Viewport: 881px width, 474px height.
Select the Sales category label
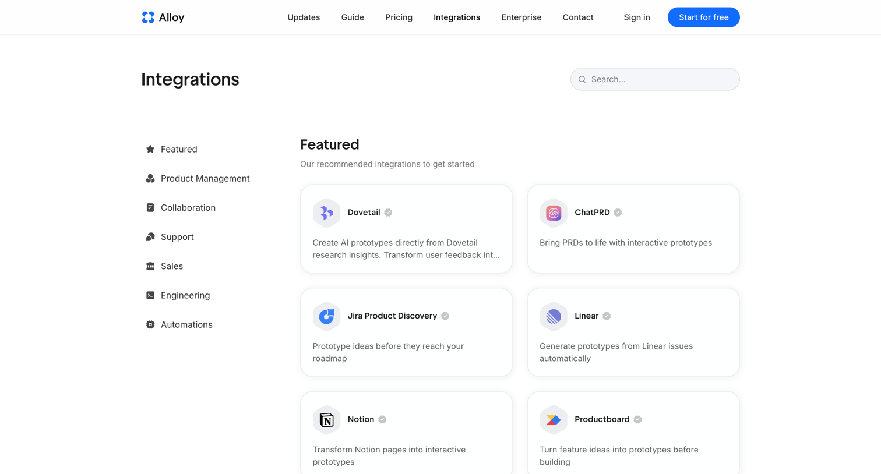(x=172, y=266)
